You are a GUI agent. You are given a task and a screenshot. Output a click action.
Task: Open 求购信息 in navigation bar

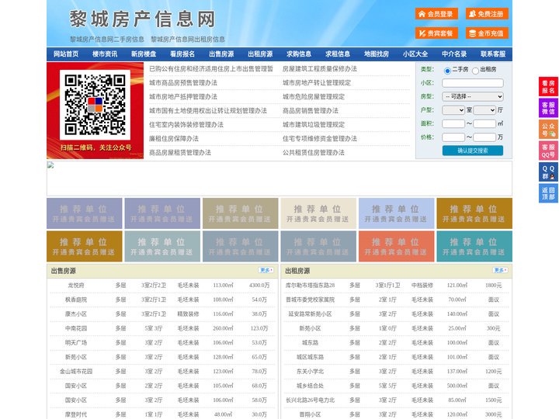299,54
